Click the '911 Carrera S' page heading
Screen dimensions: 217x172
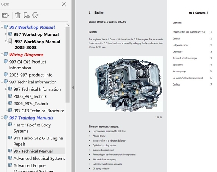[x=199, y=13]
